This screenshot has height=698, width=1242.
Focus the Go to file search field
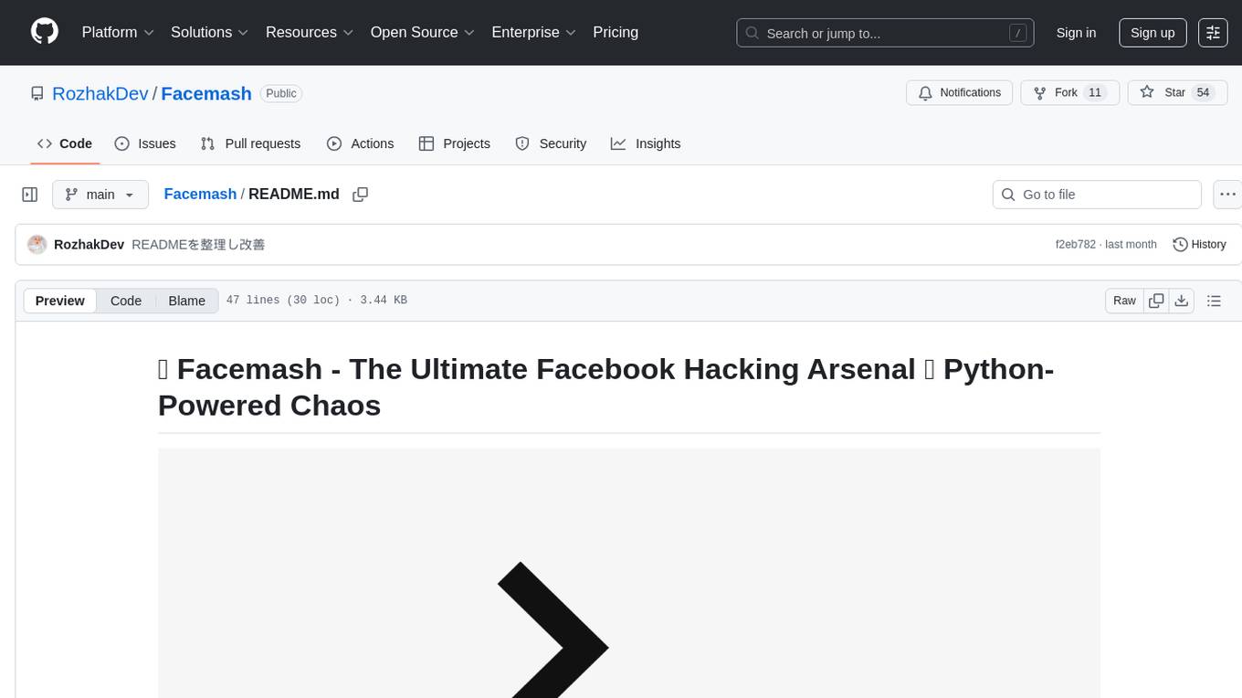(1097, 195)
